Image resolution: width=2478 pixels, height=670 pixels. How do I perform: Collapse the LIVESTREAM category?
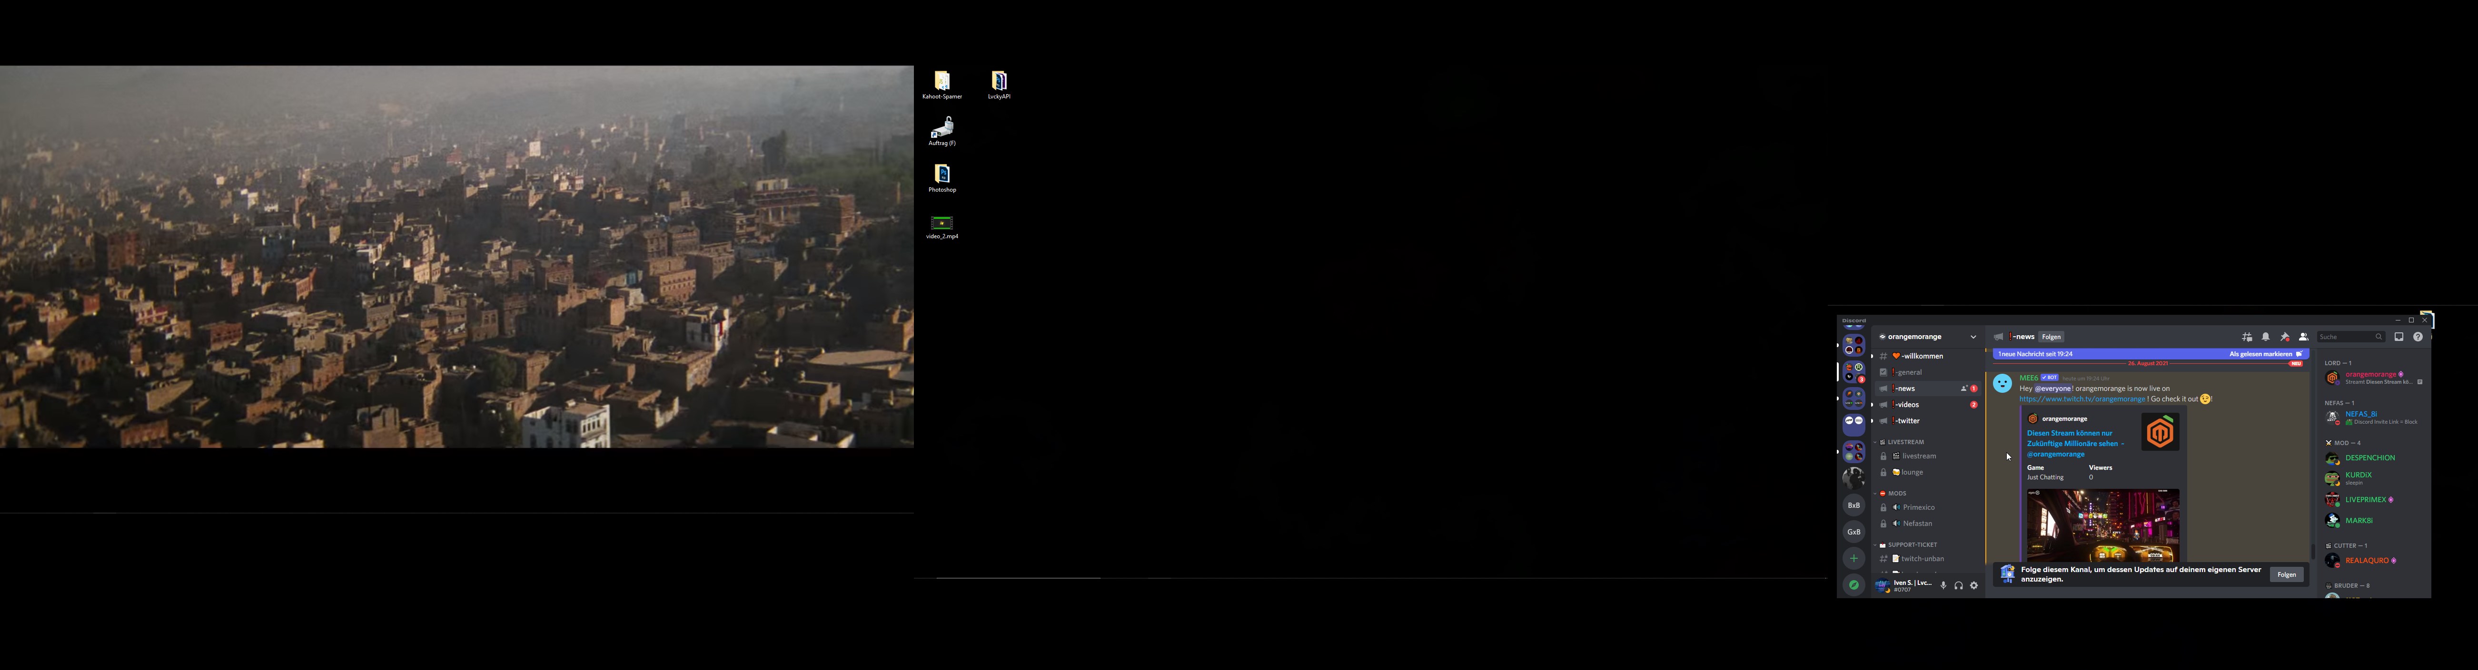pos(1905,442)
